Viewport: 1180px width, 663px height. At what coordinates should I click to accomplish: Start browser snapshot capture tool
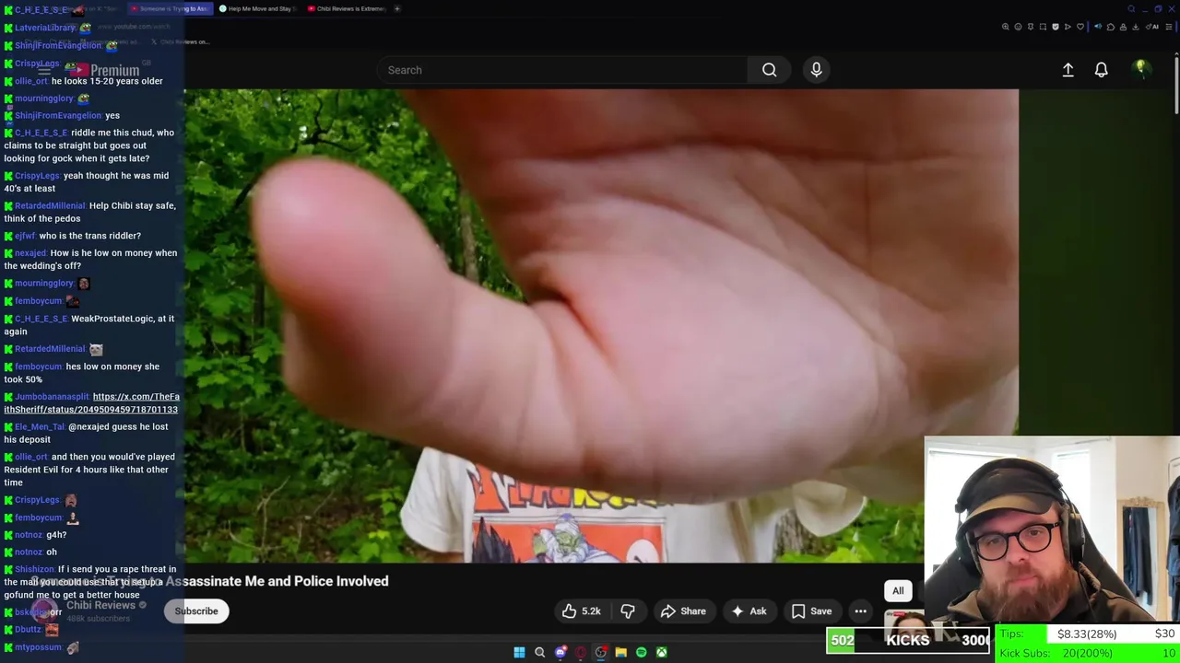[x=1043, y=27]
